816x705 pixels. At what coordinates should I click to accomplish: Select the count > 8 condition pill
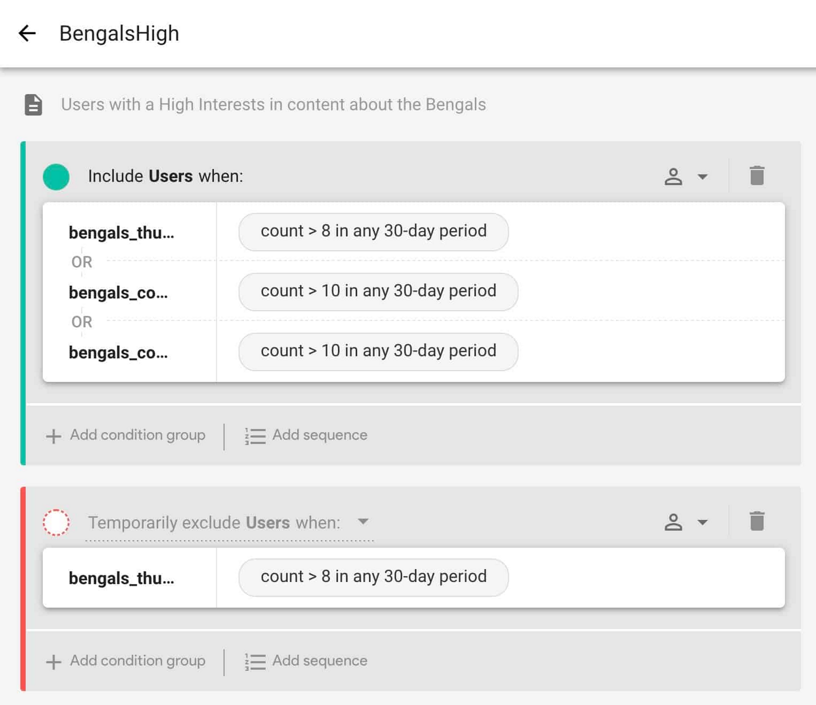(x=373, y=231)
